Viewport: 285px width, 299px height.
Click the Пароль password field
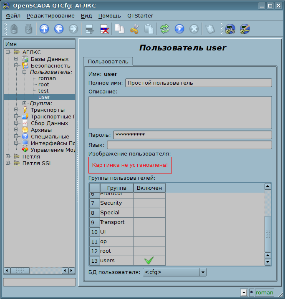[192, 135]
